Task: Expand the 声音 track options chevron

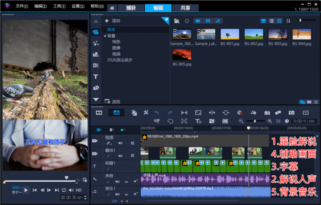Action: point(127,181)
